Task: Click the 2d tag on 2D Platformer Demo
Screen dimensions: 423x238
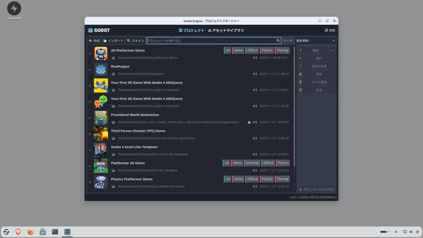Action: (227, 50)
